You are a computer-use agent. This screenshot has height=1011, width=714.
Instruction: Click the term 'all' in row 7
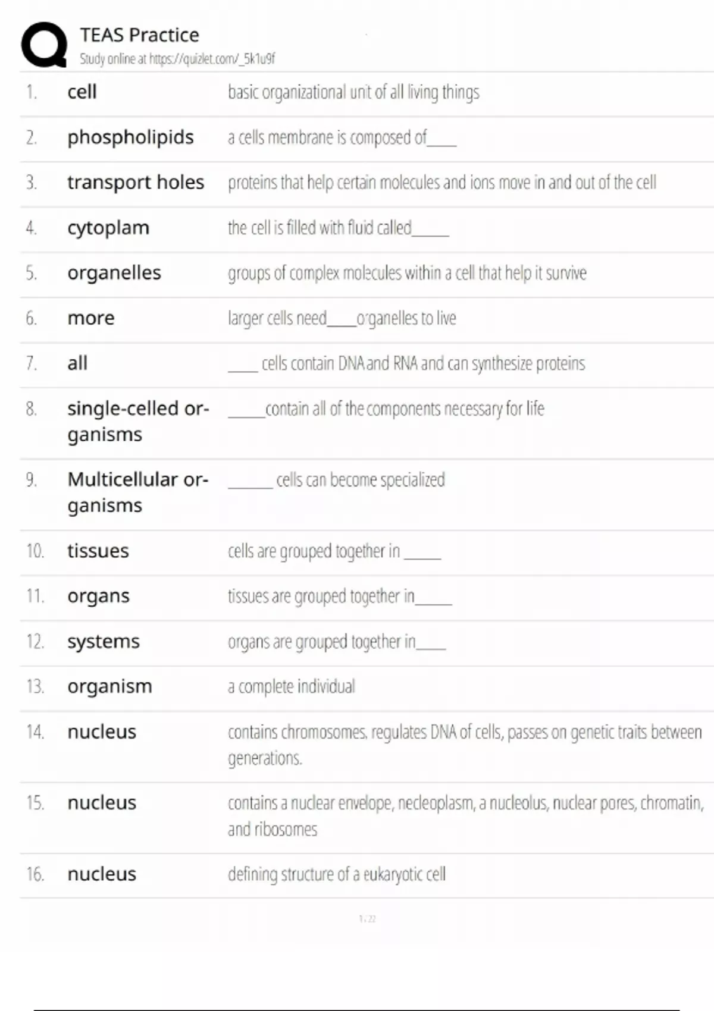coord(77,363)
